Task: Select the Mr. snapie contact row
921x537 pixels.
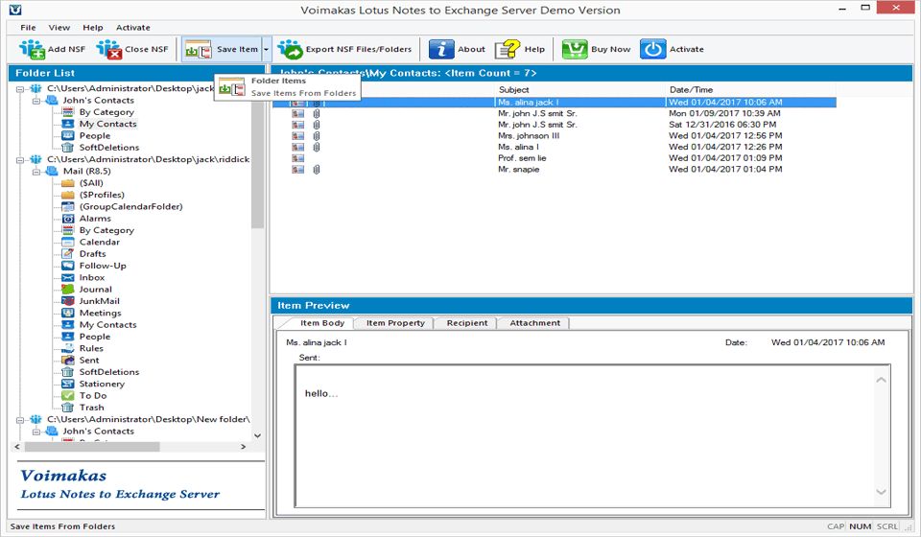Action: point(555,169)
